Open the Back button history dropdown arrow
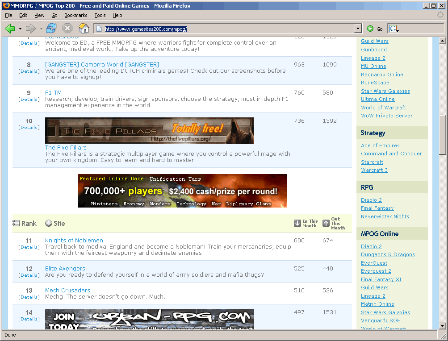This screenshot has height=341, width=448. click(x=20, y=29)
